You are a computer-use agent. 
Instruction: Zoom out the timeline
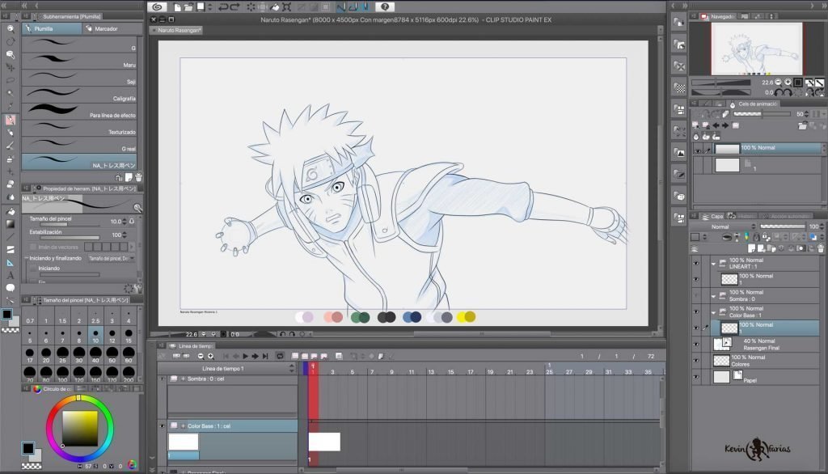click(x=201, y=356)
